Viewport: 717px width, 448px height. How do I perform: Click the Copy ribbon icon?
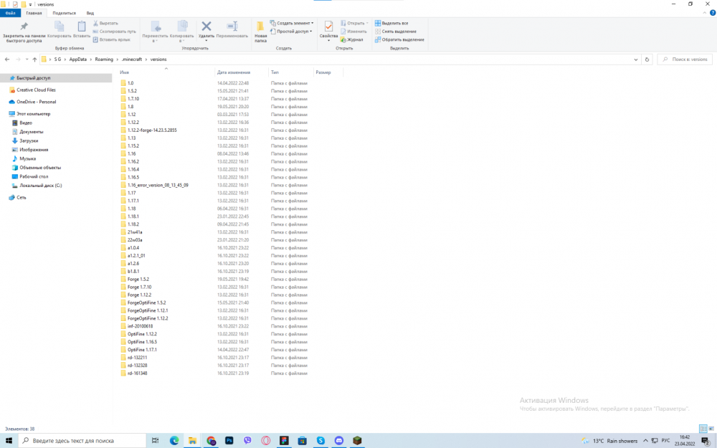tap(59, 27)
